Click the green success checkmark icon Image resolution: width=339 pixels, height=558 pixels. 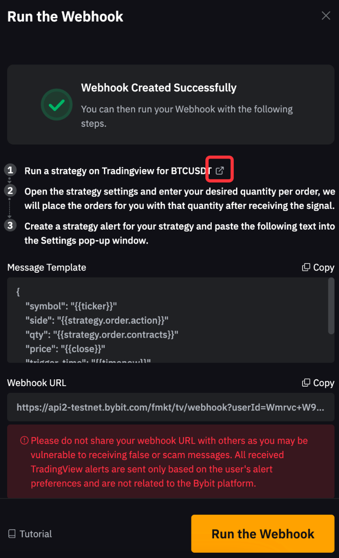tap(56, 104)
